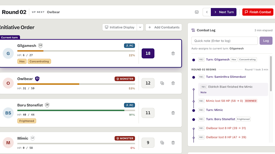Edit Mimic's initiative value 9

click(x=148, y=143)
